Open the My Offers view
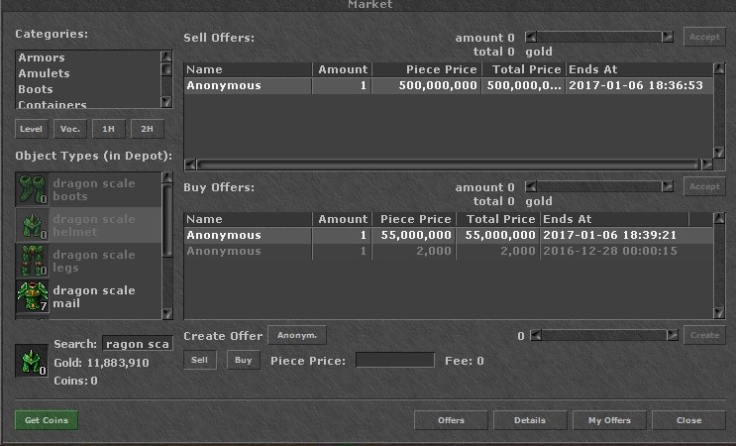This screenshot has width=736, height=446. pyautogui.click(x=609, y=420)
